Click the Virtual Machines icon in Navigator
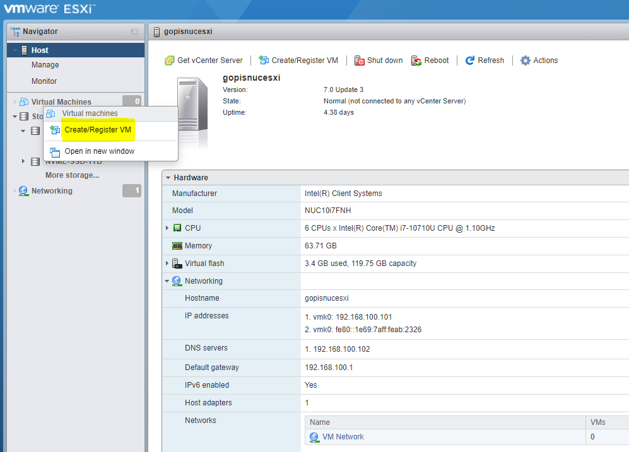629x452 pixels. (24, 101)
